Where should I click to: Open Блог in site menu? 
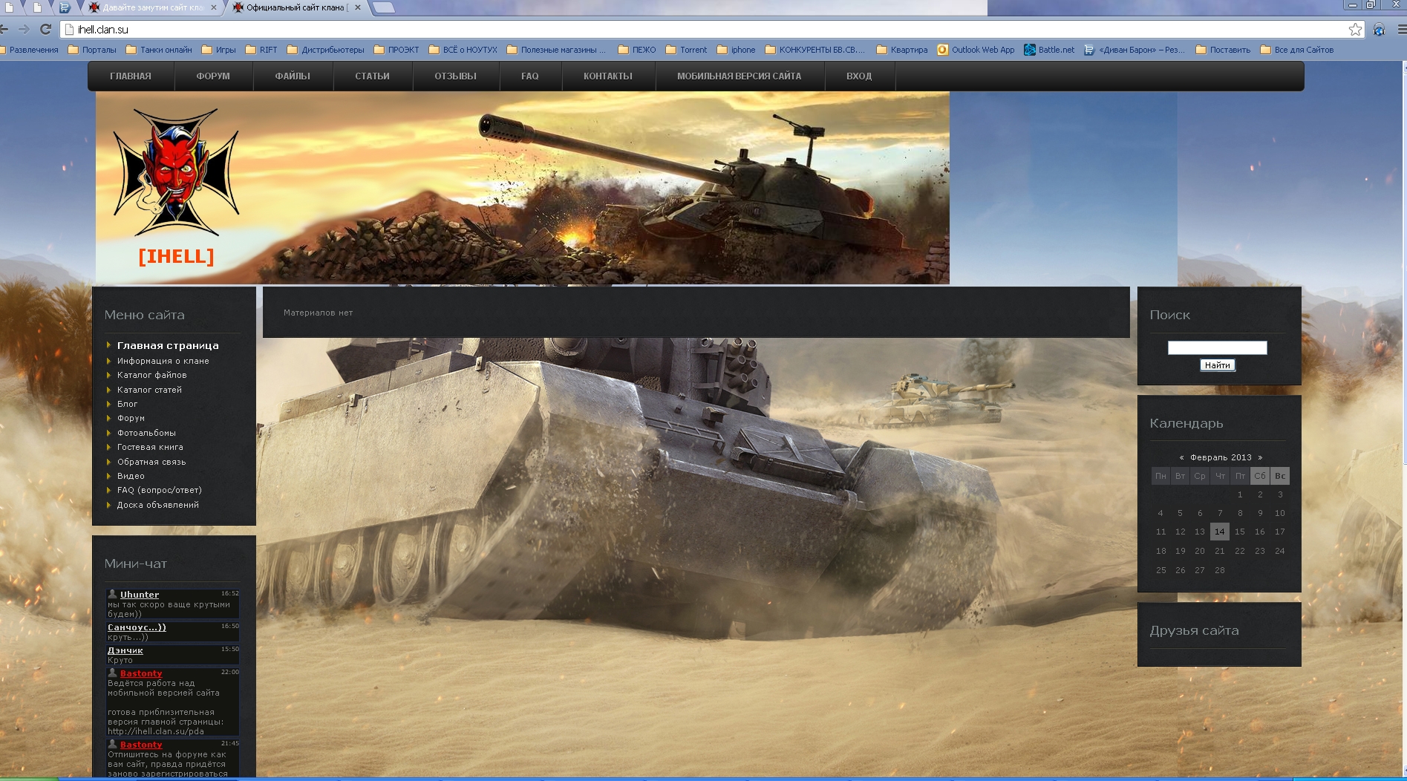point(127,404)
